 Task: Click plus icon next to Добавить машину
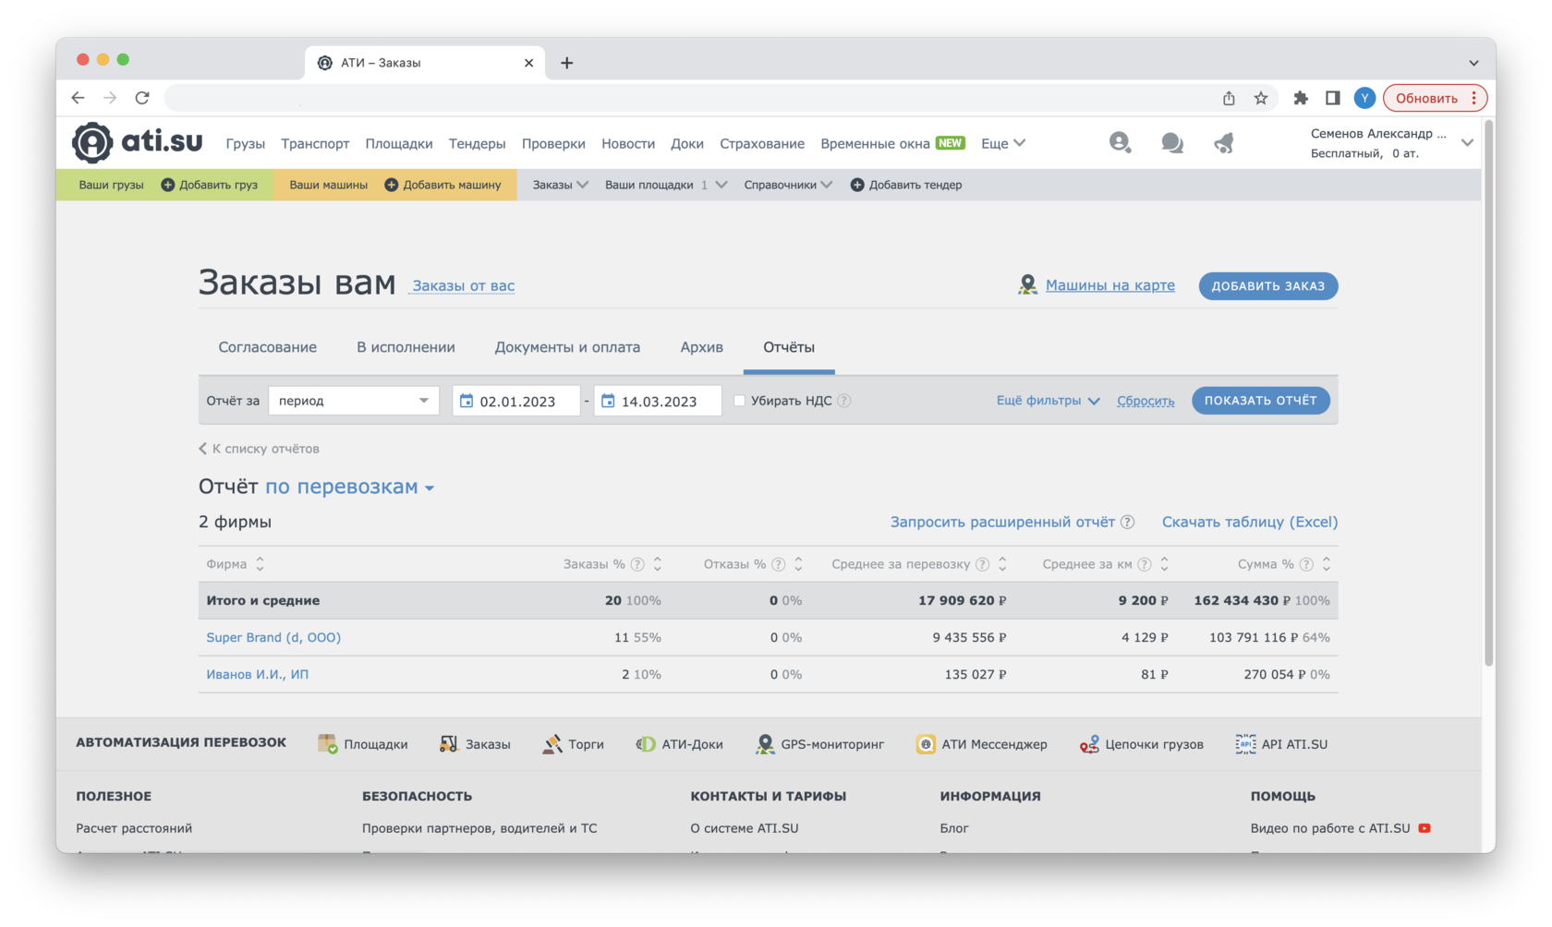392,185
